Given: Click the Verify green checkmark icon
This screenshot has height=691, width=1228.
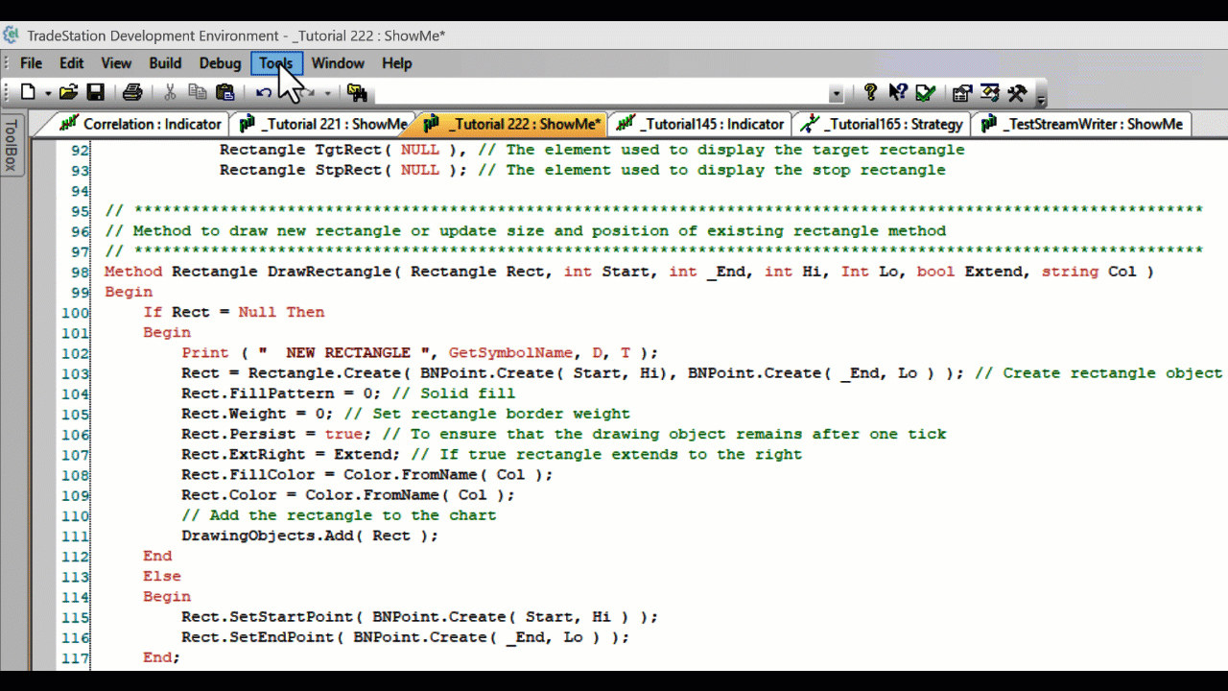Looking at the screenshot, I should click(x=925, y=93).
